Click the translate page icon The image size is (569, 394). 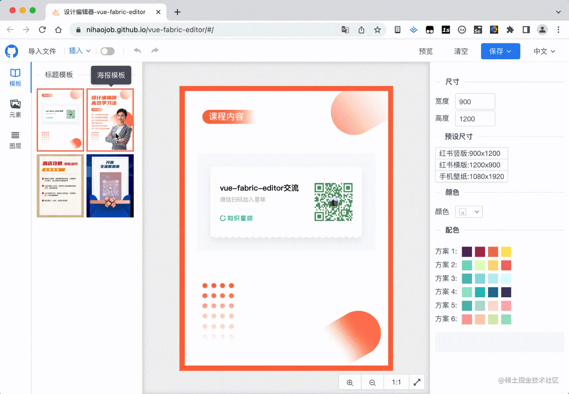(345, 30)
